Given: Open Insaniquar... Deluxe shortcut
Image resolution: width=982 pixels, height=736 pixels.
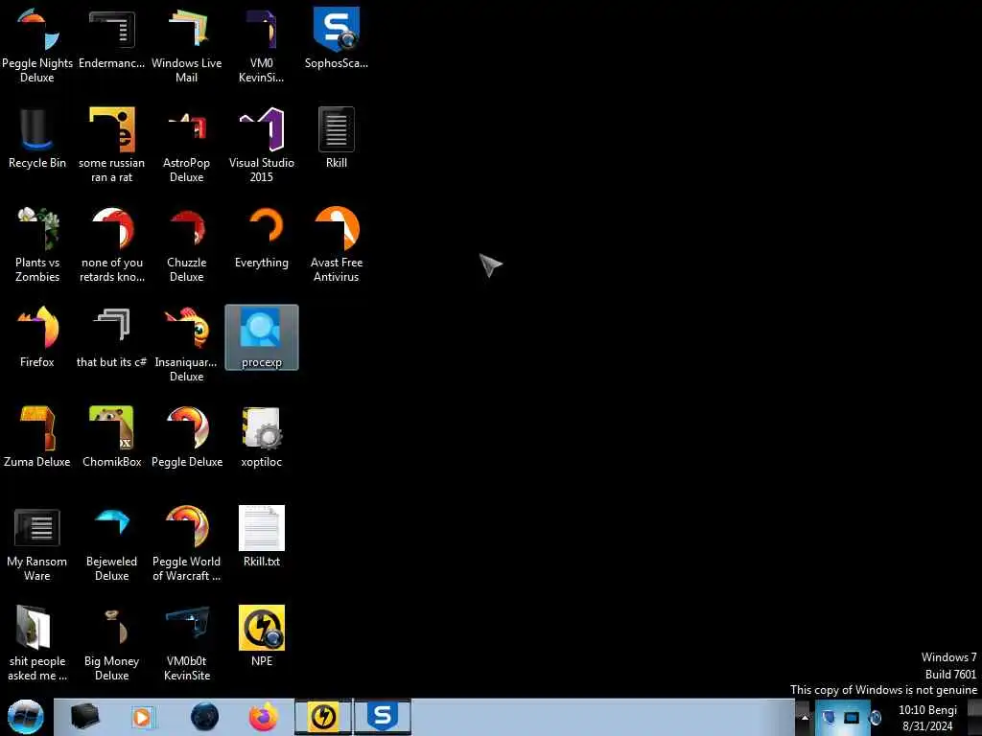Looking at the screenshot, I should (x=187, y=344).
